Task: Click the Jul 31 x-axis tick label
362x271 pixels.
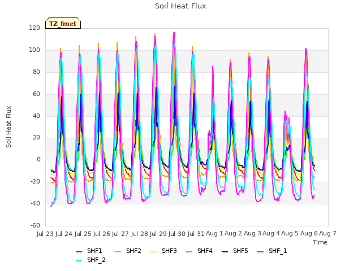Action: pos(196,234)
